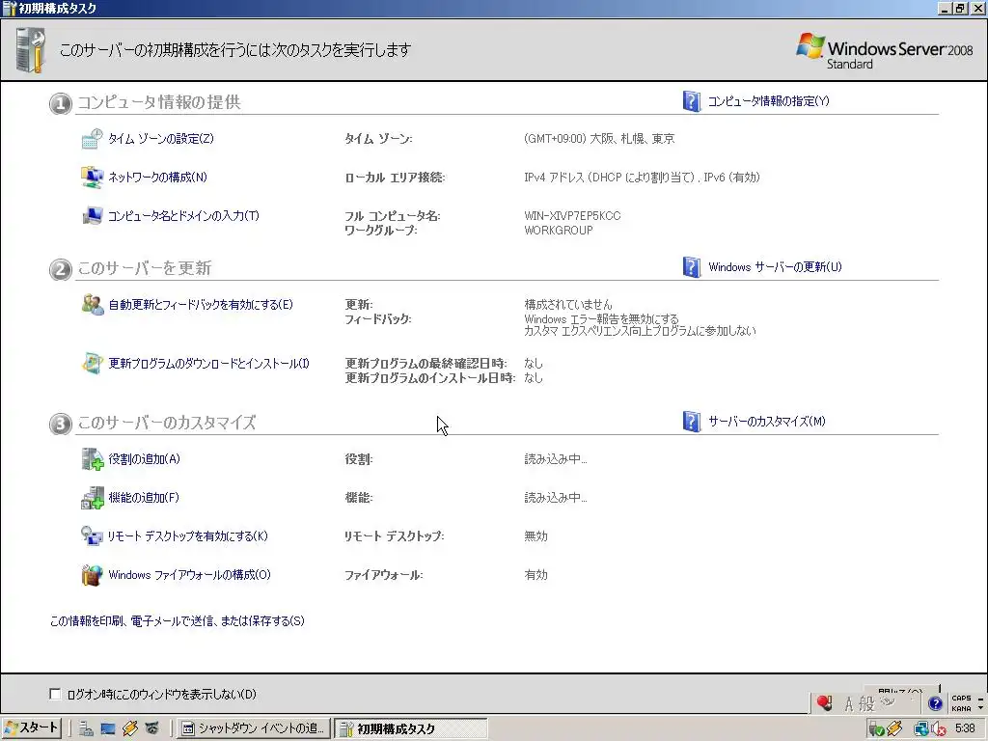Select the 初期構成タスク taskbar button
The width and height of the screenshot is (988, 741).
coord(410,729)
